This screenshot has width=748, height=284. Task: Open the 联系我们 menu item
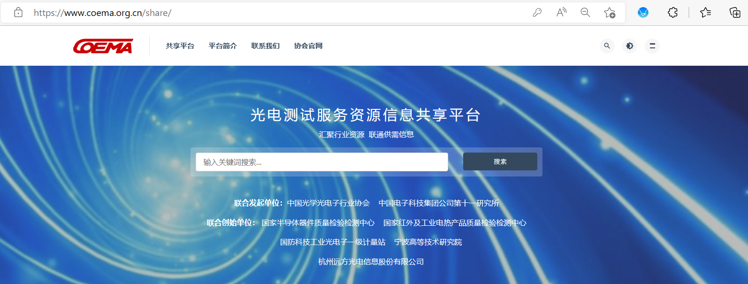pyautogui.click(x=266, y=46)
